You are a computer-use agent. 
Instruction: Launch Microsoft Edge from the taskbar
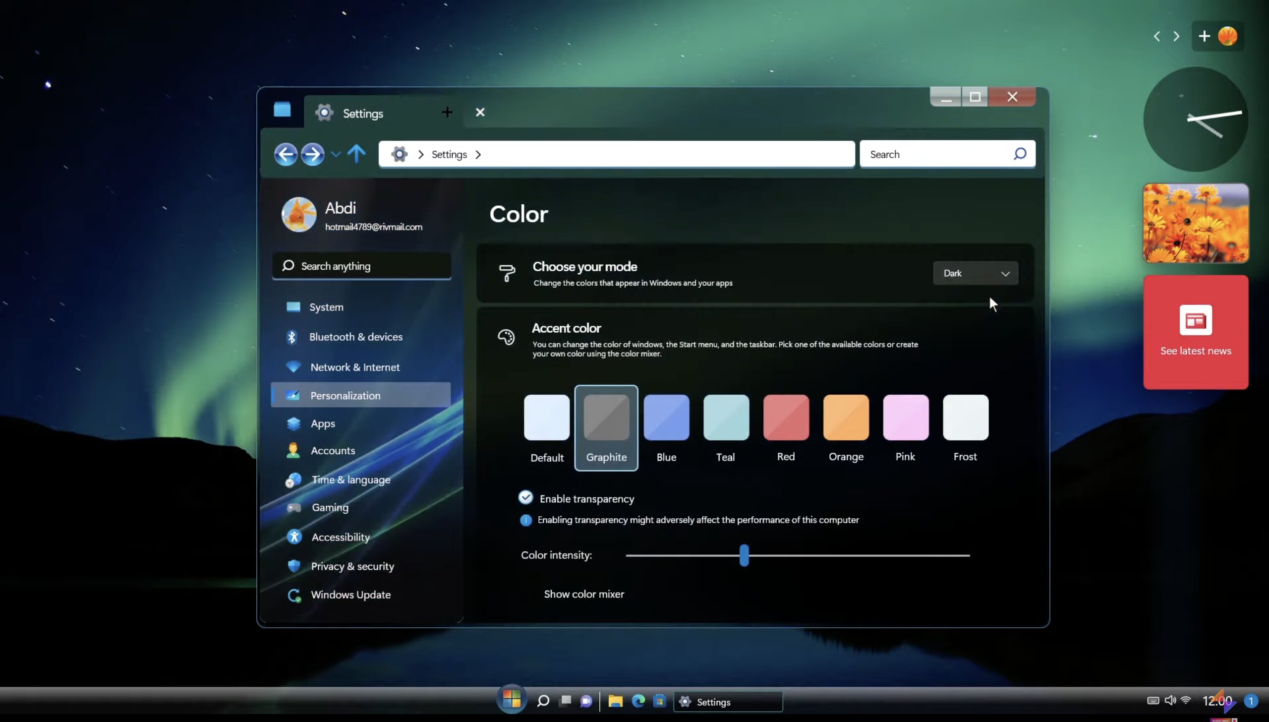pos(638,700)
